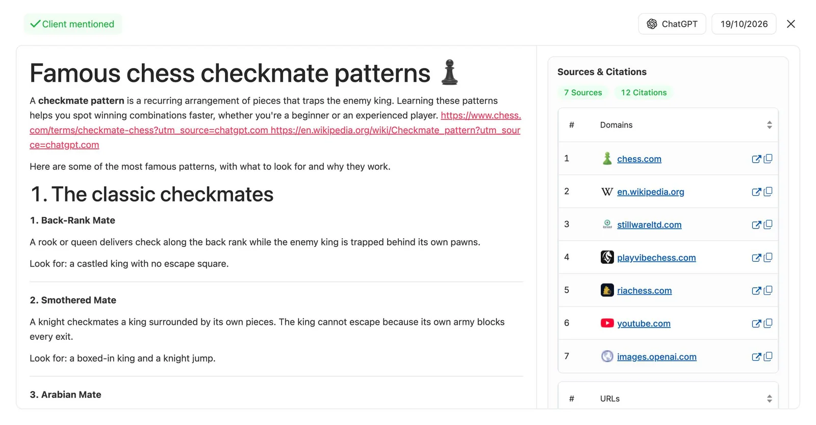The height and width of the screenshot is (425, 816).
Task: Open youtube.com external link icon
Action: tap(756, 323)
